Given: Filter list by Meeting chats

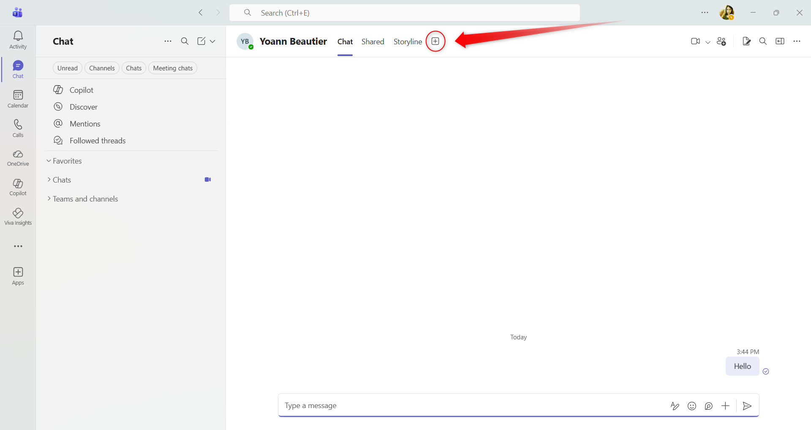Looking at the screenshot, I should tap(173, 68).
